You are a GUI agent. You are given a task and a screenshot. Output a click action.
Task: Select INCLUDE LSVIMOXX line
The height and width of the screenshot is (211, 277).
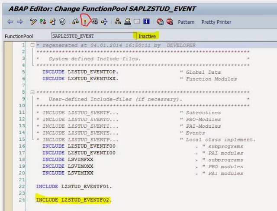(68, 166)
